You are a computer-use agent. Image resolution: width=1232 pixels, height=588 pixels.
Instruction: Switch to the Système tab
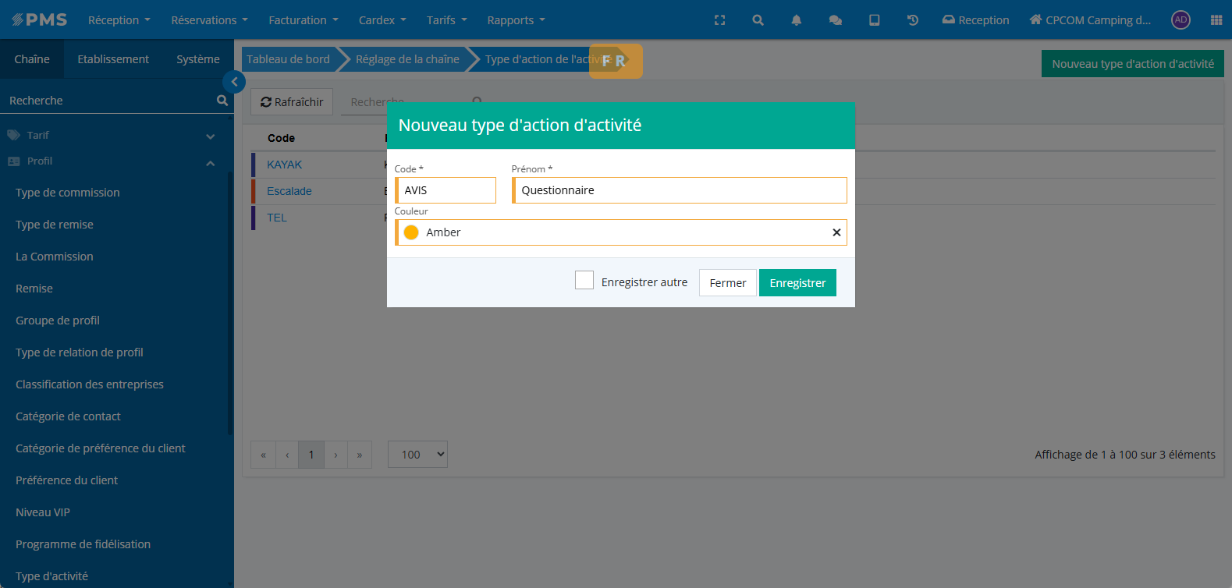coord(198,59)
